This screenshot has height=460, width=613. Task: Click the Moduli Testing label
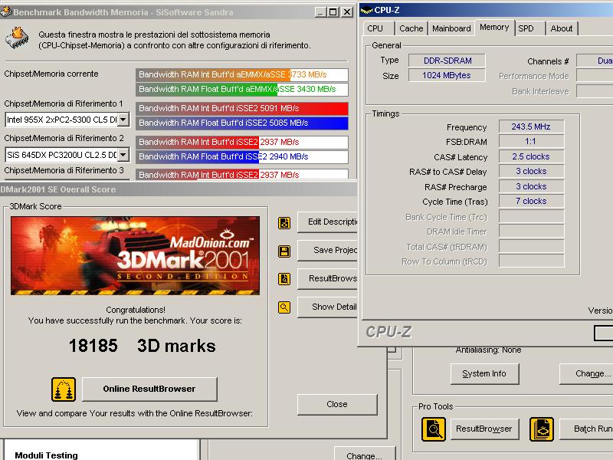[46, 455]
